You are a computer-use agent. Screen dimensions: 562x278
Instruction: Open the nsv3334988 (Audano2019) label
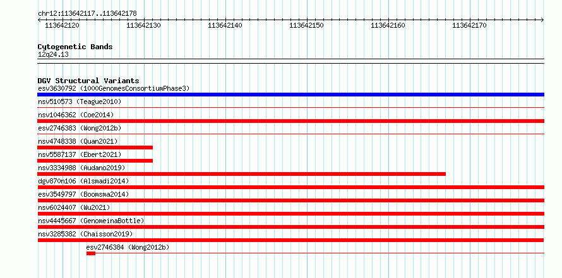(x=81, y=168)
